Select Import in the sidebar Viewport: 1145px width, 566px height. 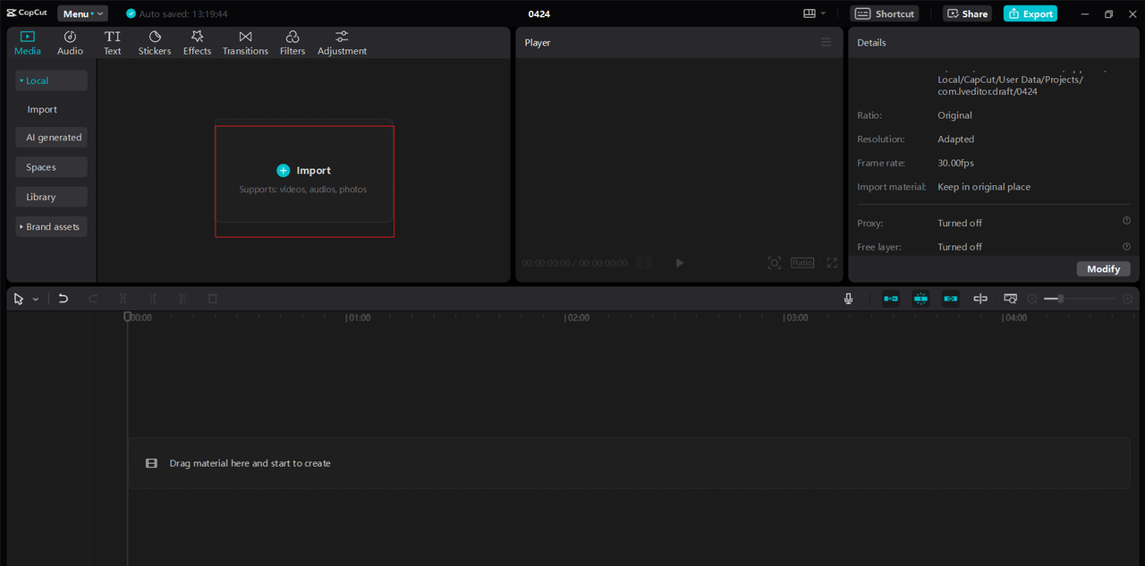42,109
